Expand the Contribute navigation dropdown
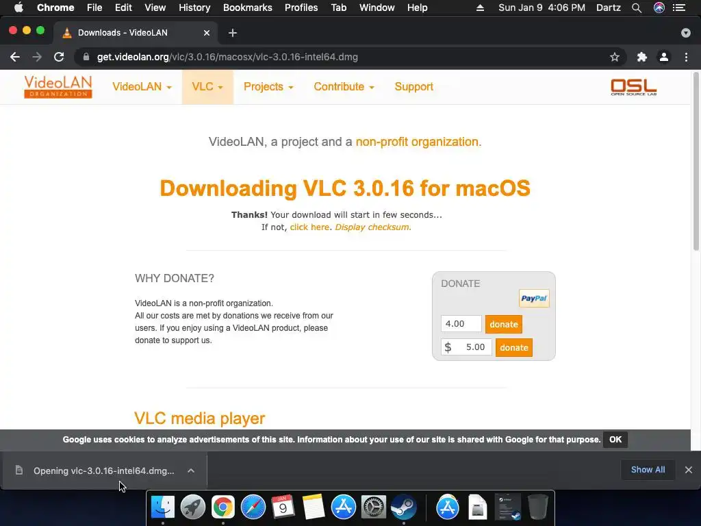 tap(344, 87)
